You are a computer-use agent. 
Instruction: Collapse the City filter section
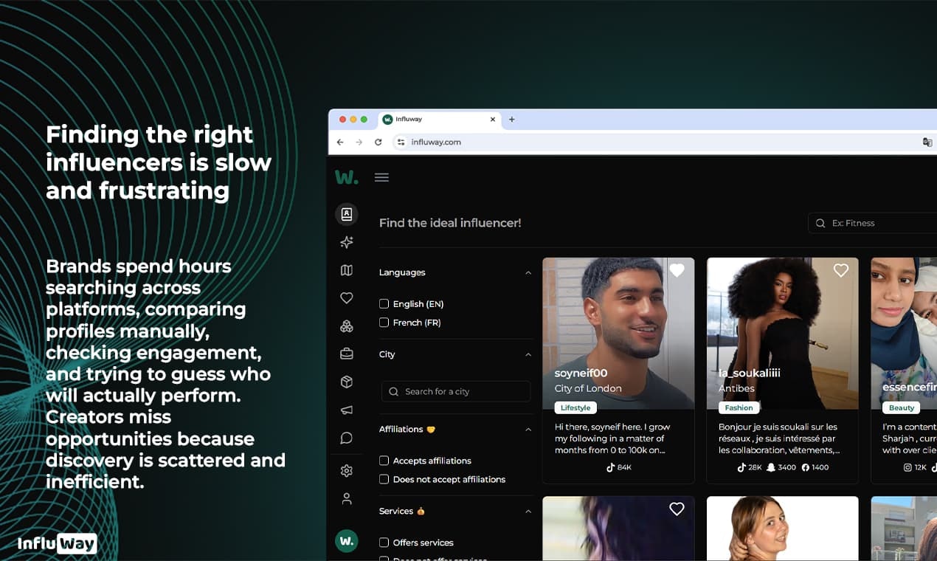[x=528, y=354]
